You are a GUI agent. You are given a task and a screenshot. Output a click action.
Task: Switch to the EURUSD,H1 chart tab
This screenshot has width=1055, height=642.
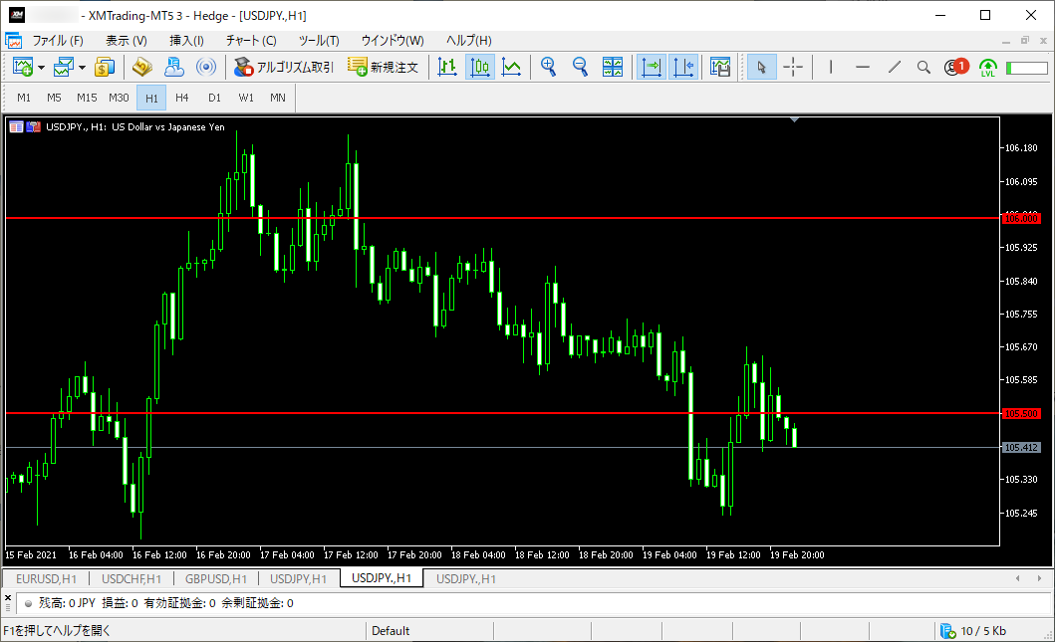point(47,579)
